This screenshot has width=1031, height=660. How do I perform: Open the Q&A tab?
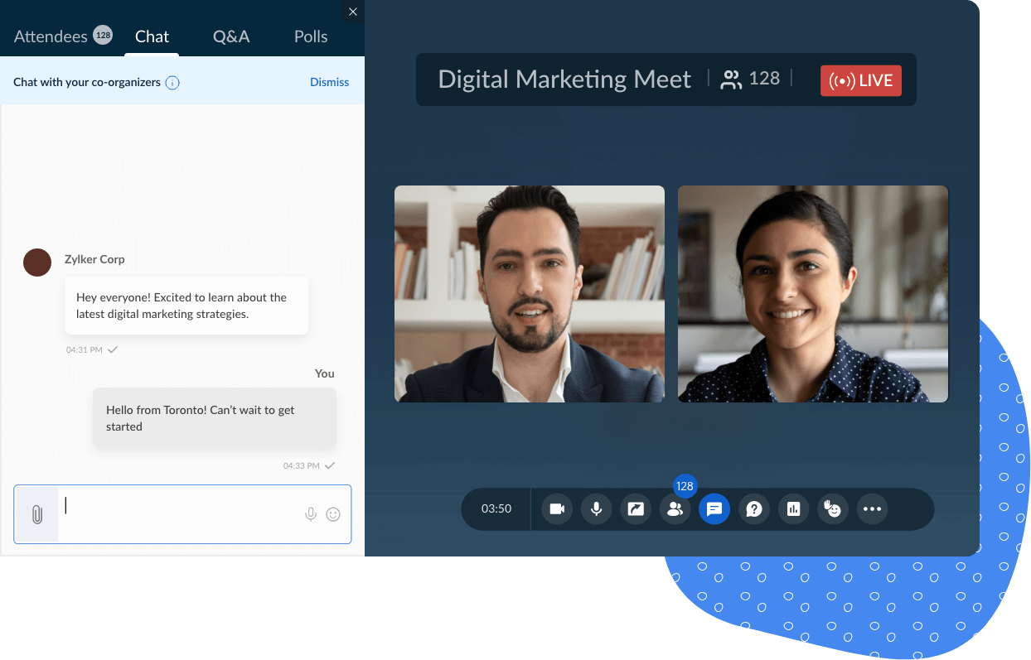pyautogui.click(x=231, y=36)
